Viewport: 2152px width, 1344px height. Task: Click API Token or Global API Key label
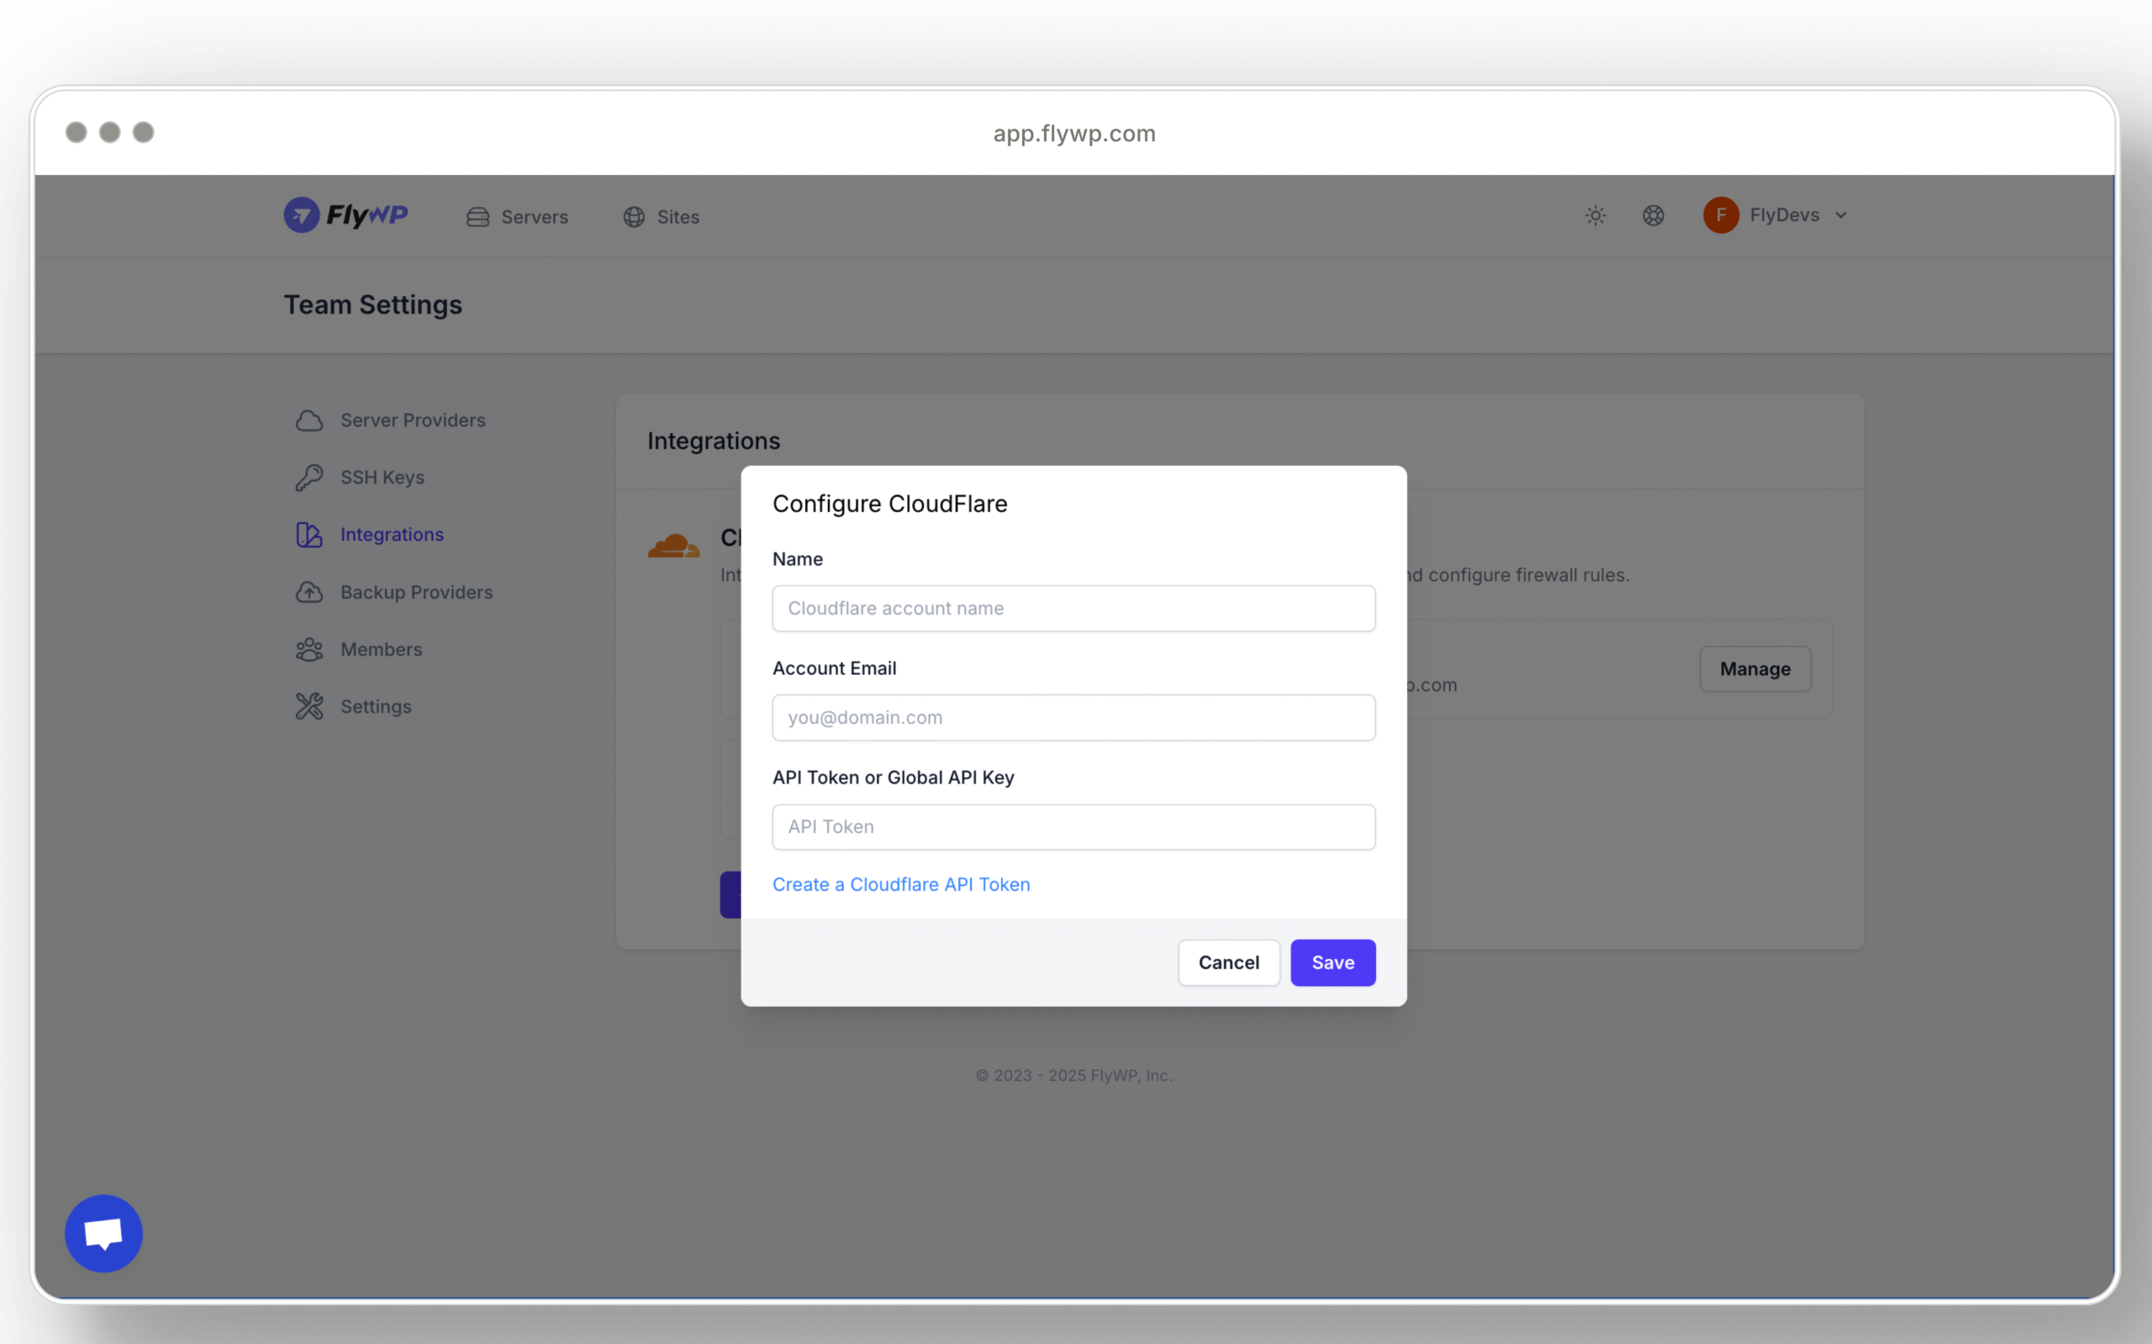(893, 777)
